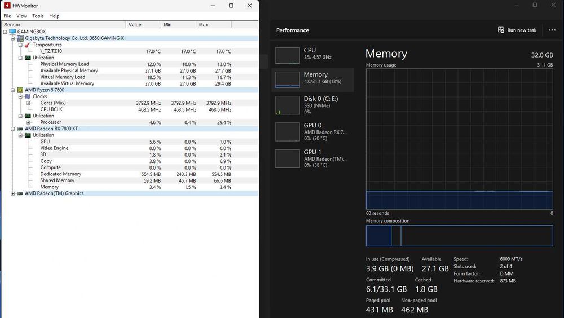Image resolution: width=564 pixels, height=318 pixels.
Task: Select the Available Virtual Memory row
Action: pyautogui.click(x=130, y=83)
